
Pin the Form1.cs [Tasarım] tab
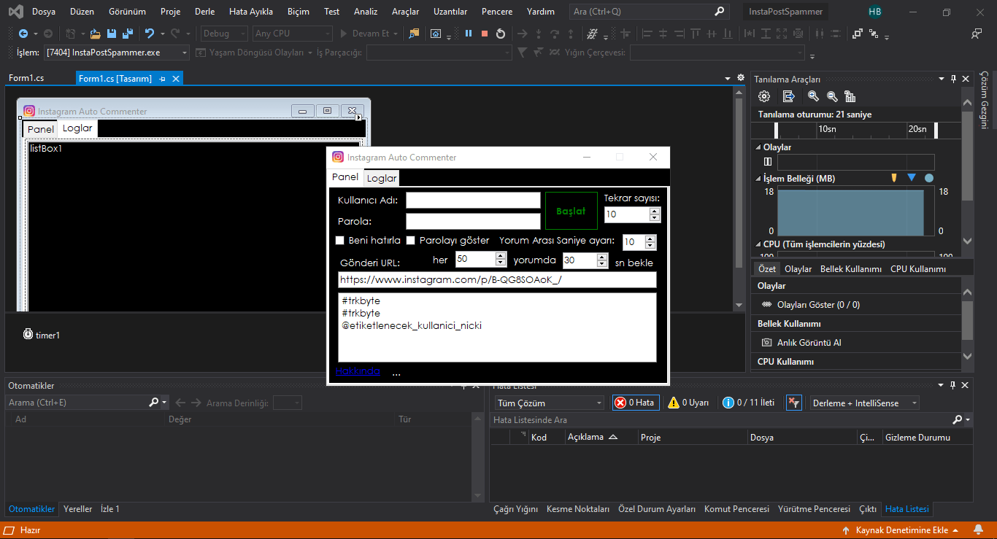162,79
